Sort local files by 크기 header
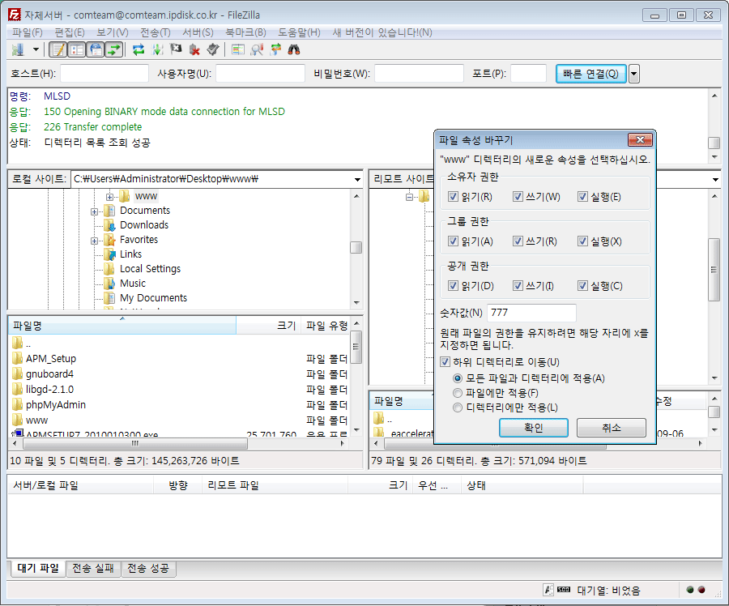The image size is (729, 606). 269,326
